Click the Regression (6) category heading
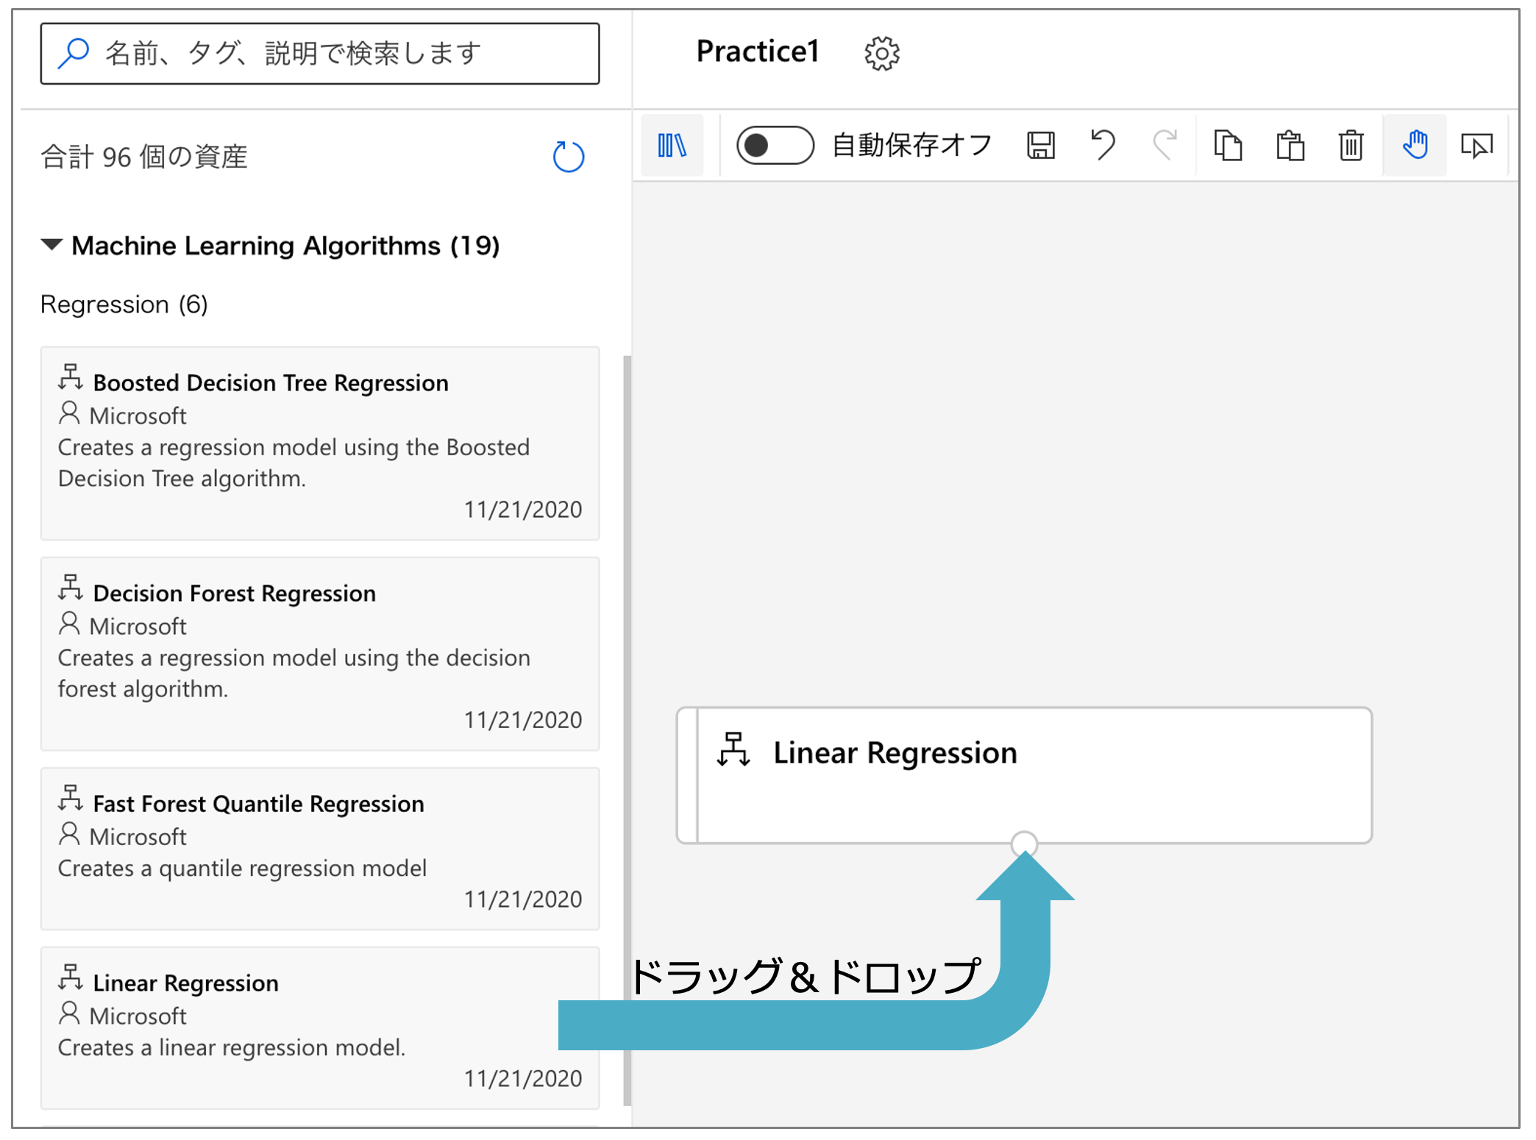The height and width of the screenshot is (1140, 1536). (x=124, y=304)
